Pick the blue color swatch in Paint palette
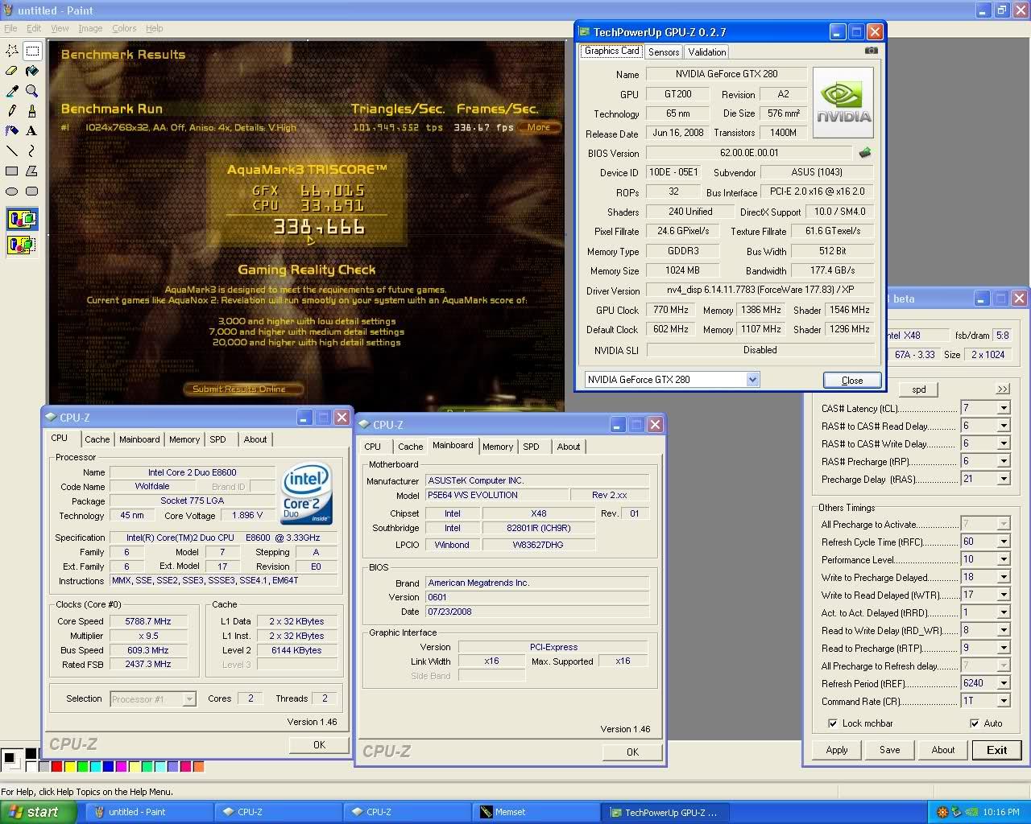 pos(108,767)
